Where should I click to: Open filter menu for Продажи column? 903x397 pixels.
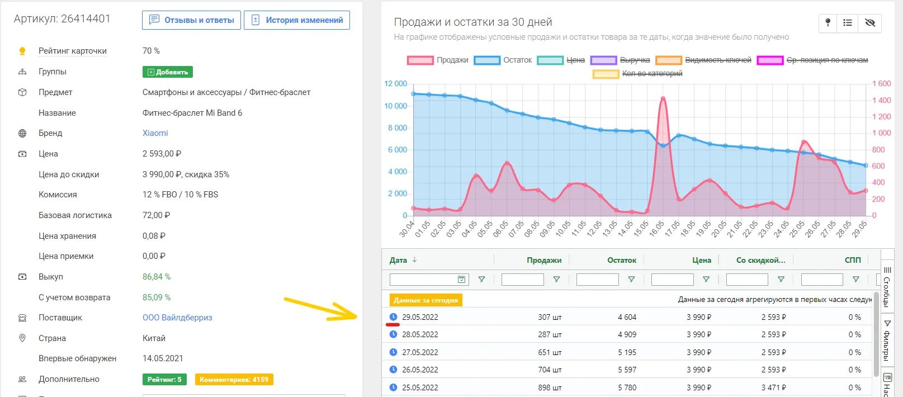(x=556, y=280)
